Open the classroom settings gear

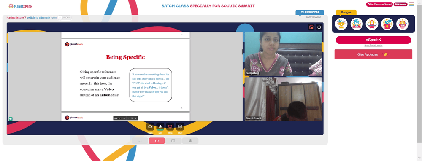[x=319, y=27]
